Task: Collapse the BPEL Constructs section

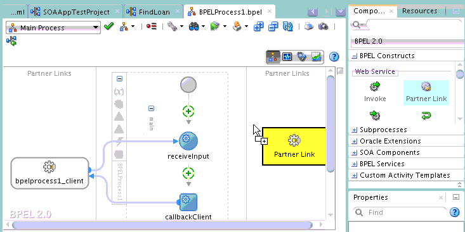Action: [x=355, y=56]
